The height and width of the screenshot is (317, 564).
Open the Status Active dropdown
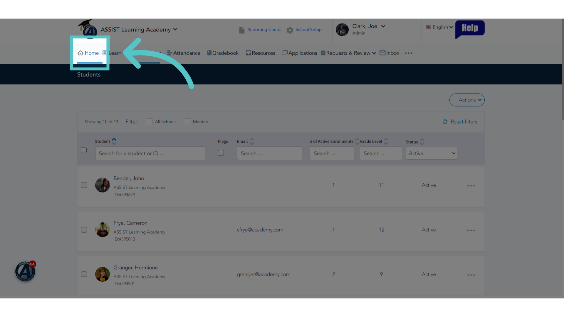pyautogui.click(x=432, y=153)
